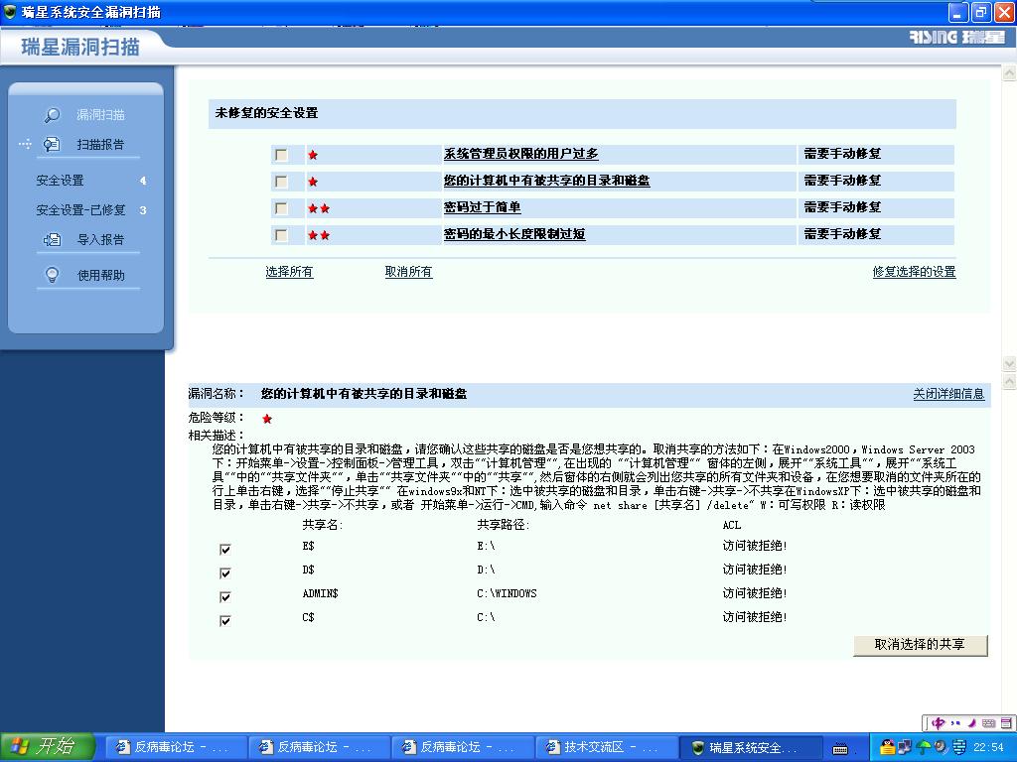Select 漏洞扫描 in the sidebar menu
The width and height of the screenshot is (1017, 762).
pyautogui.click(x=100, y=115)
